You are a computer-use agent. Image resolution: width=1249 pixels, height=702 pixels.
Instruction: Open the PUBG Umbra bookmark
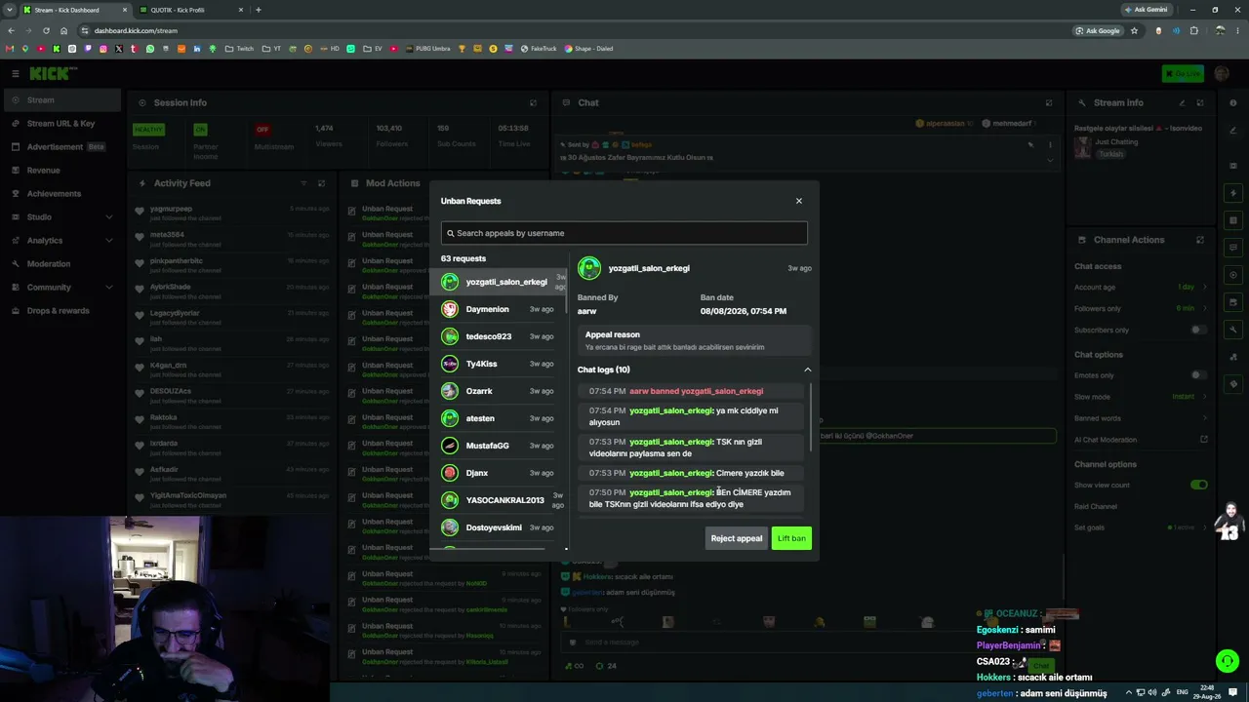click(428, 49)
